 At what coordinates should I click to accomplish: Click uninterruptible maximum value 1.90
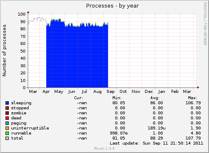(196, 128)
